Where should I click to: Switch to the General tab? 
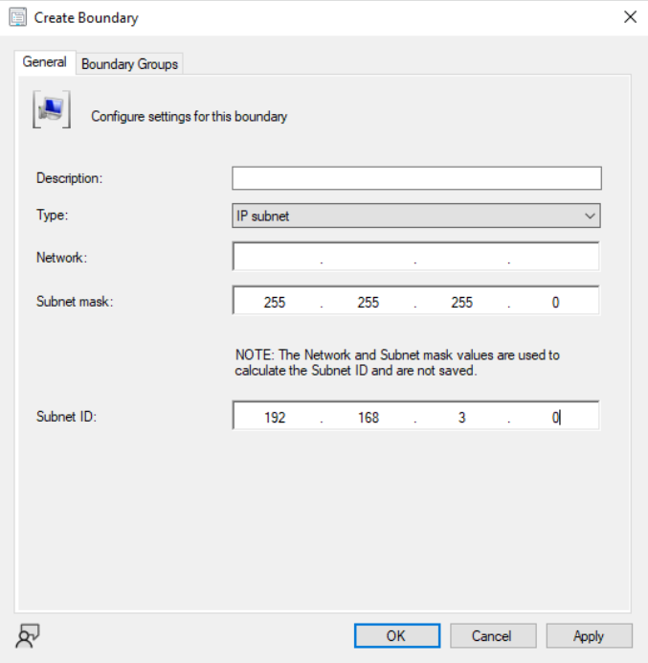tap(45, 62)
